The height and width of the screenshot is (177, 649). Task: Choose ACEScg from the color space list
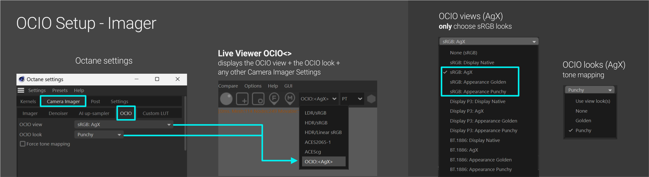[x=313, y=152]
